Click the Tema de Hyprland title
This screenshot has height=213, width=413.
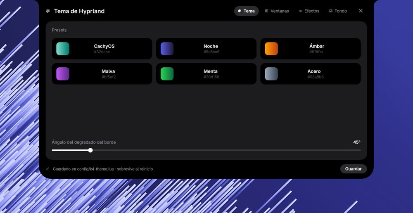pos(79,11)
